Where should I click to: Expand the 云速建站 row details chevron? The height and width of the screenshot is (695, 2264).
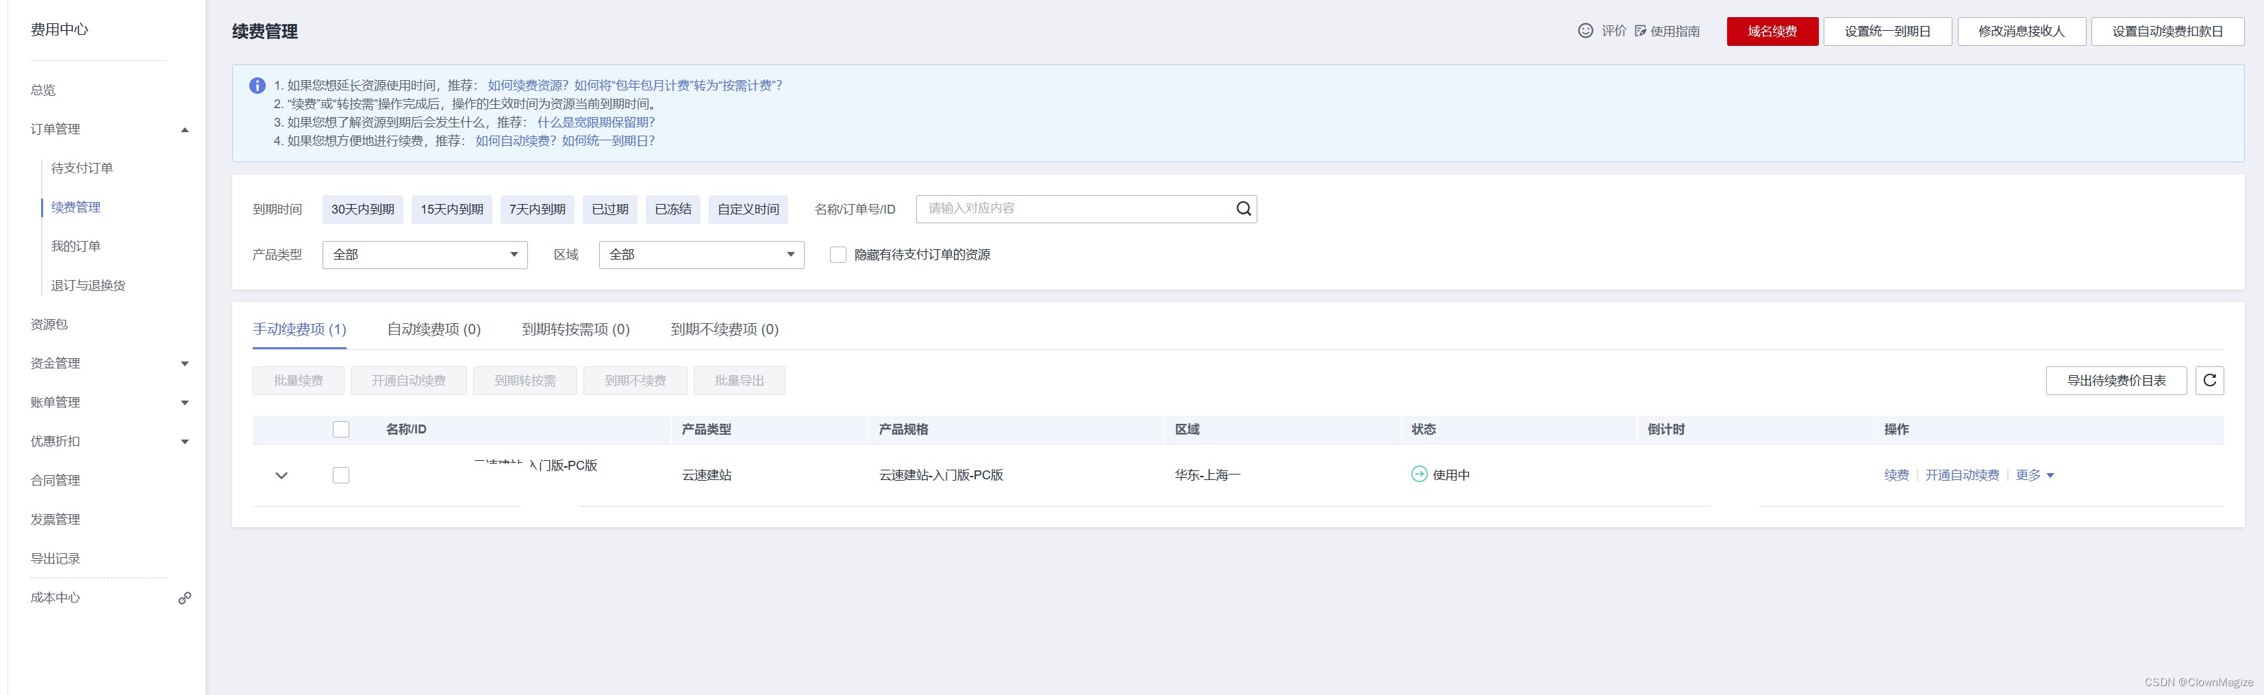pos(281,475)
